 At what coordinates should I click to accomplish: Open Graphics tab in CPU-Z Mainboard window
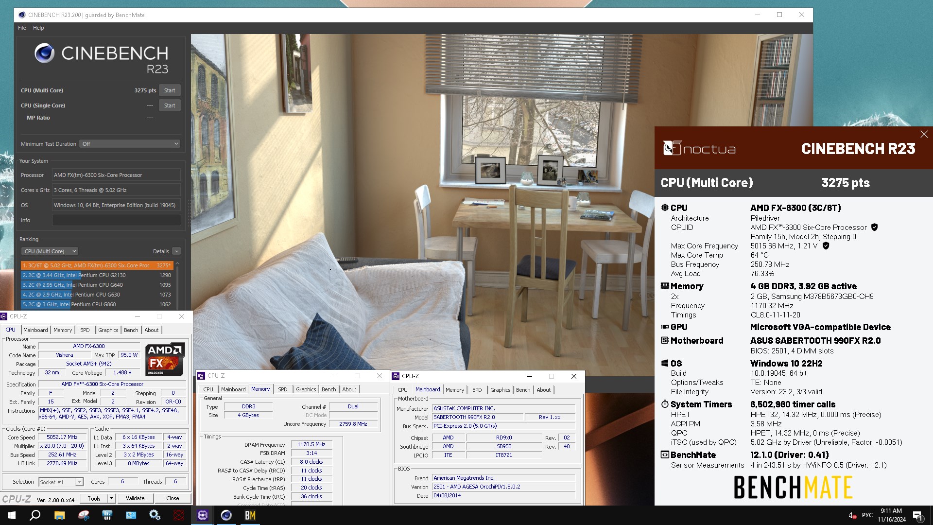pos(500,390)
